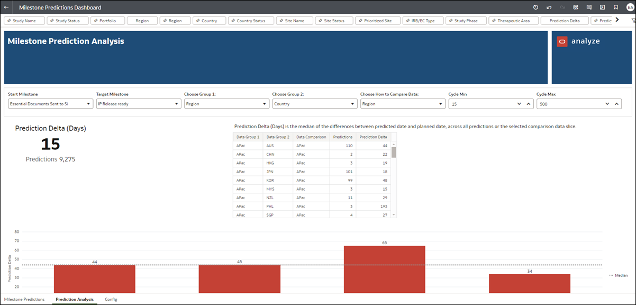Open the Start Milestone dropdown

click(50, 104)
